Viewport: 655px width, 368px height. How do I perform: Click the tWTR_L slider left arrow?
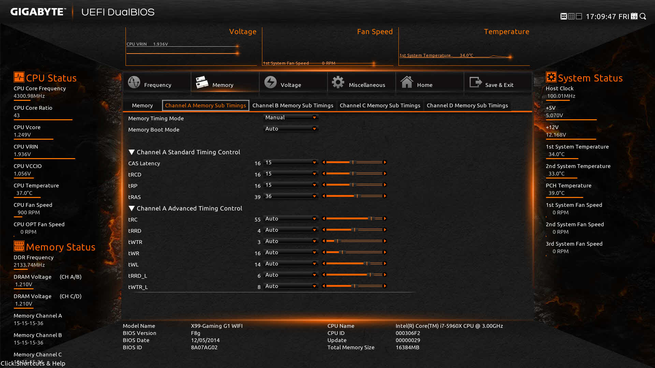[324, 286]
